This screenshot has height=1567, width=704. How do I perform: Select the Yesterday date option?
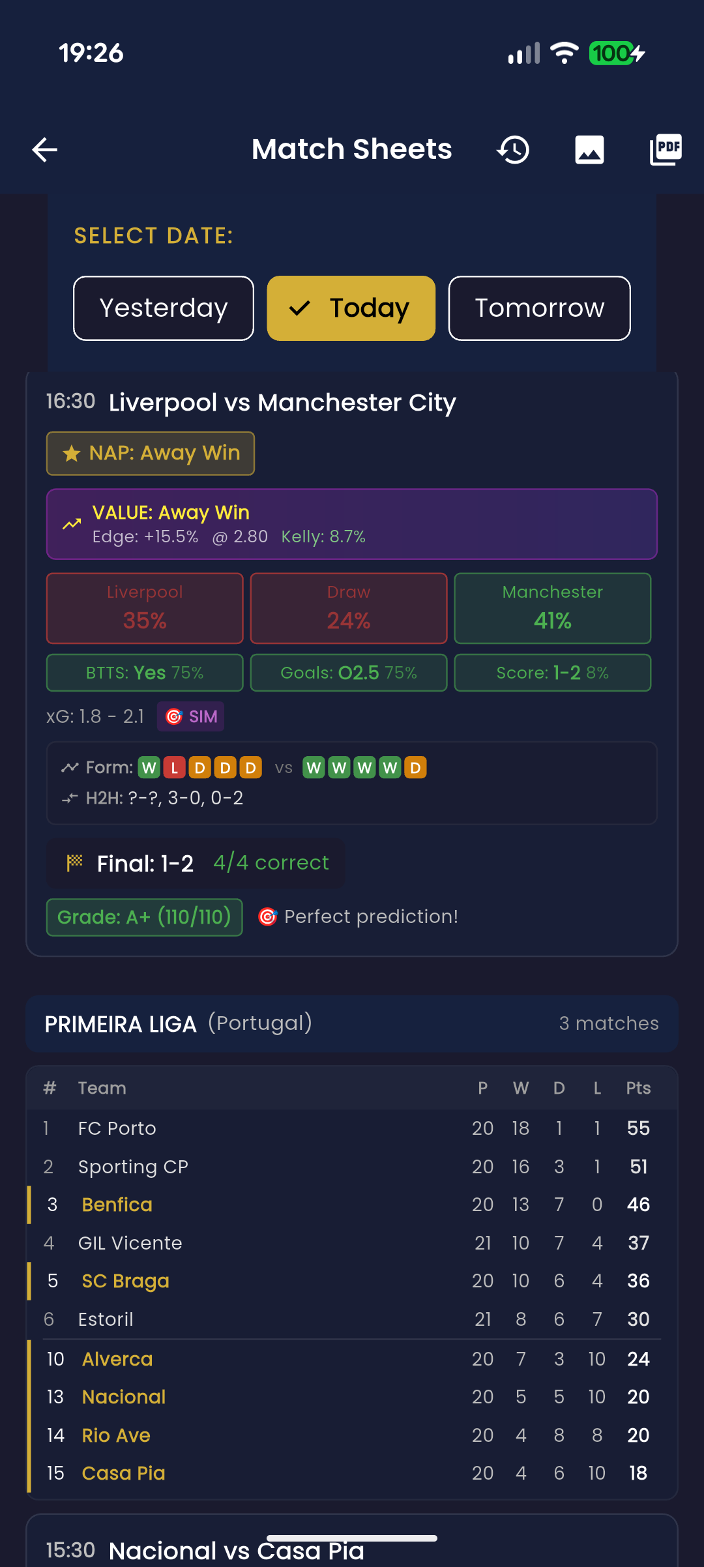pos(162,308)
